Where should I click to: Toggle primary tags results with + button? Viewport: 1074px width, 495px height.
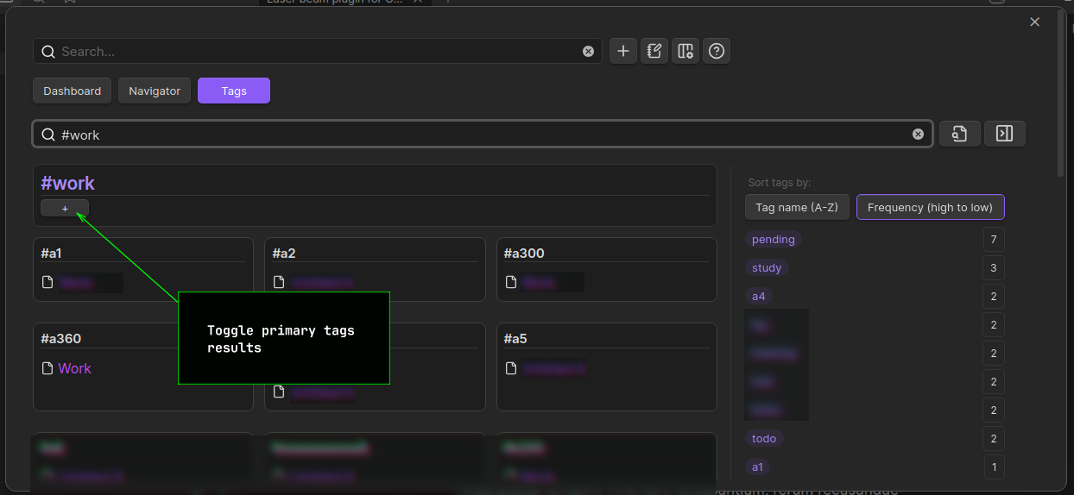click(65, 208)
